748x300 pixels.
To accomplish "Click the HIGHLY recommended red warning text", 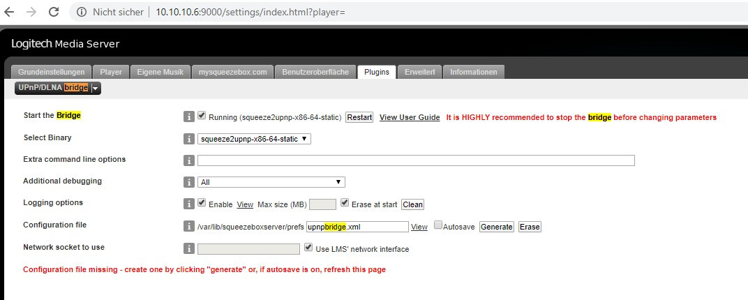I will point(581,117).
